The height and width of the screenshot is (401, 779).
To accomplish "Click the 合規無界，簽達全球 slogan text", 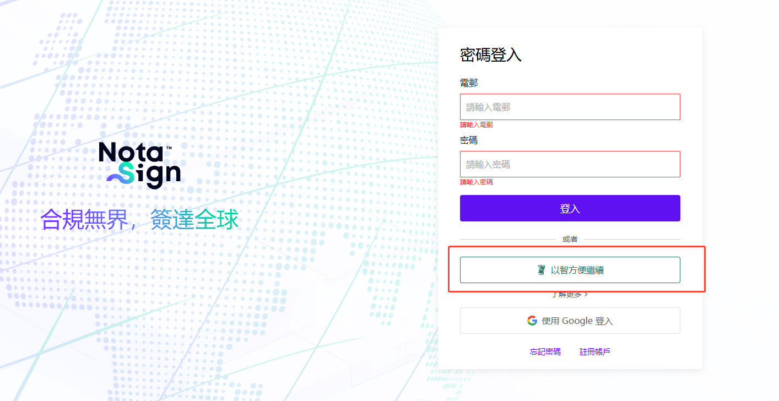I will 139,220.
